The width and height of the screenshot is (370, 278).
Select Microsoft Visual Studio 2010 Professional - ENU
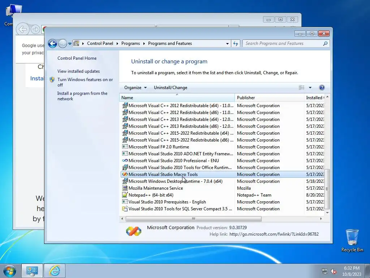click(x=174, y=160)
